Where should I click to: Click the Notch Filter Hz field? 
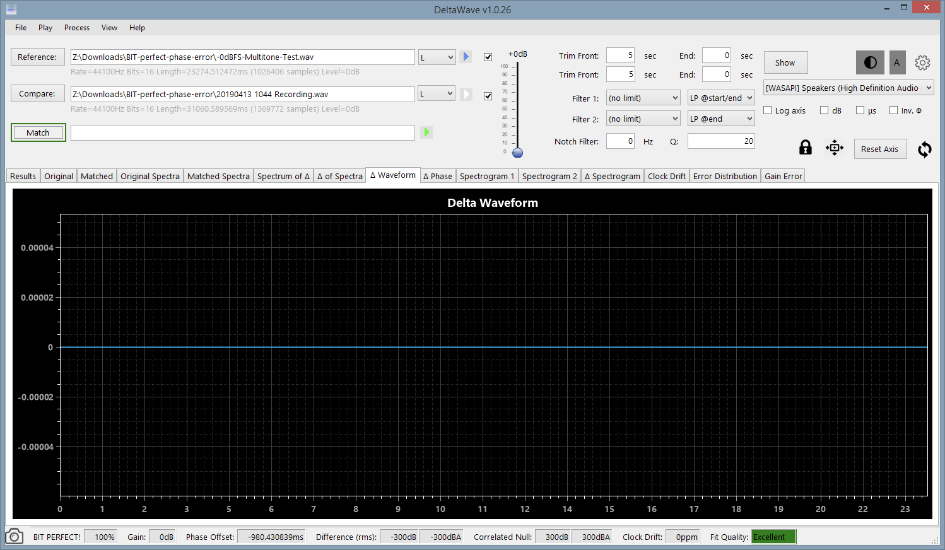pos(620,141)
